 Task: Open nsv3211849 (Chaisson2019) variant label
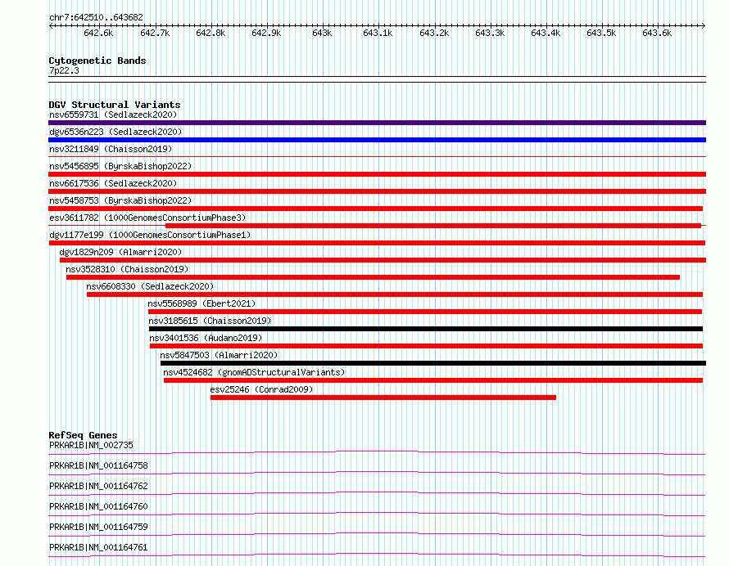click(111, 149)
